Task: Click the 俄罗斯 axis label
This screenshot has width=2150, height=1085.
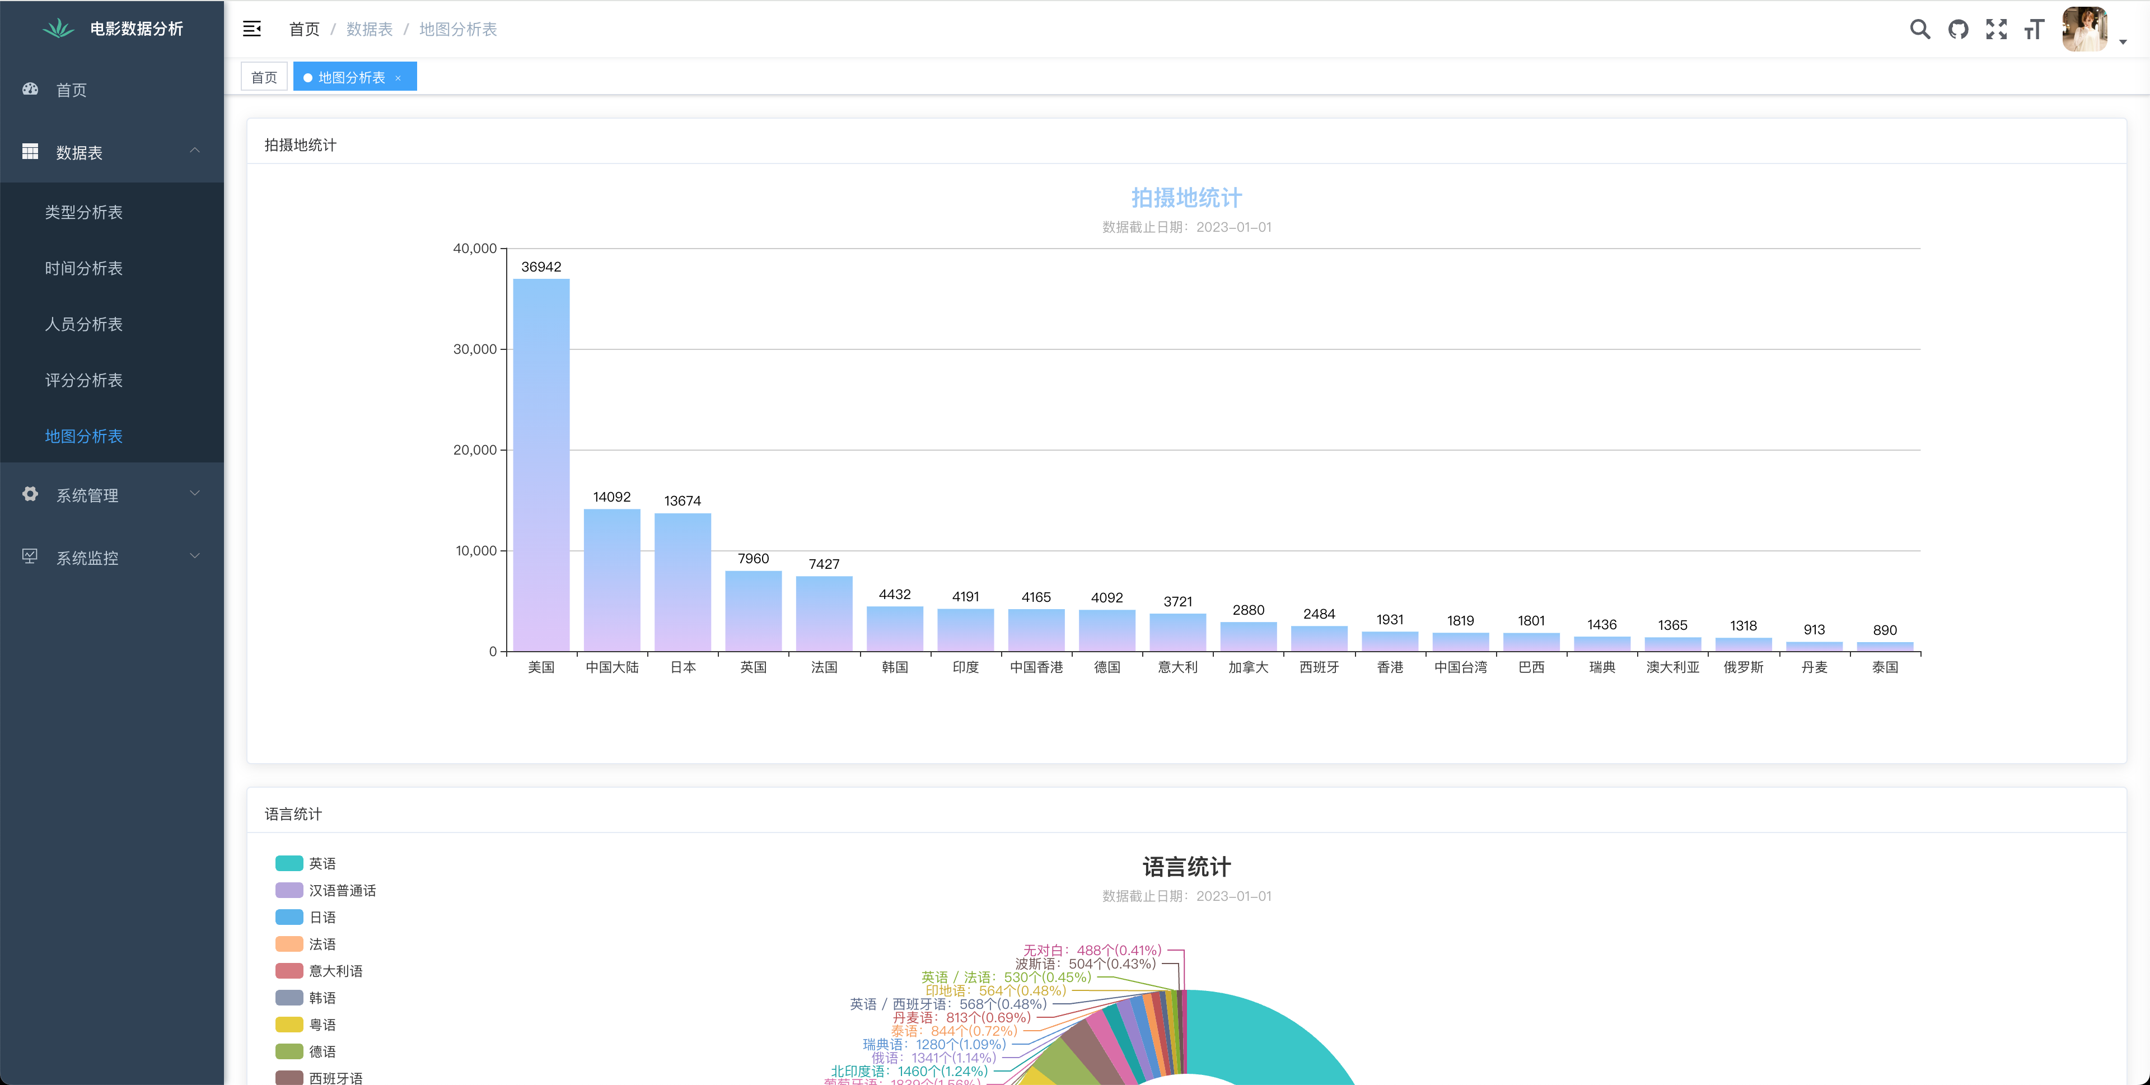Action: [1743, 667]
